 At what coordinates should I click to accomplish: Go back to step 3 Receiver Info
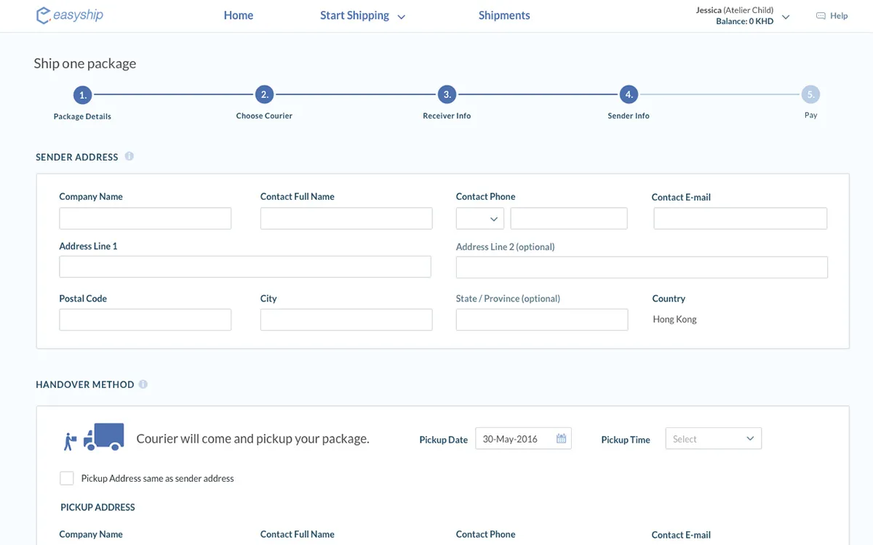(x=447, y=94)
